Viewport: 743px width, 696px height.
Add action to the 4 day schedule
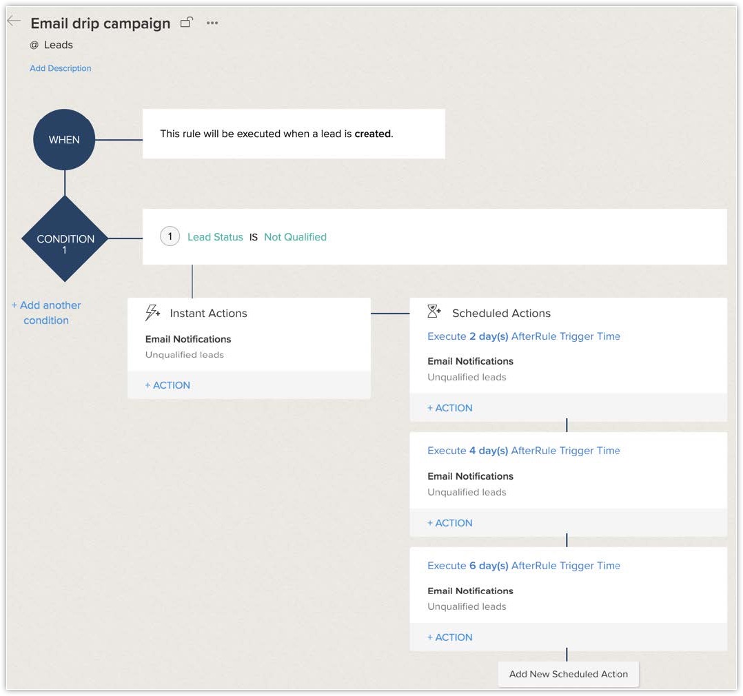tap(450, 523)
